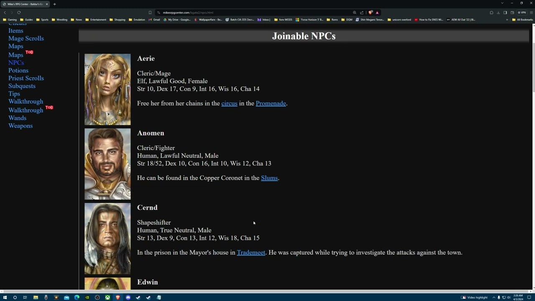Open the browser hamburger main menu
This screenshot has width=535, height=301.
point(531,13)
